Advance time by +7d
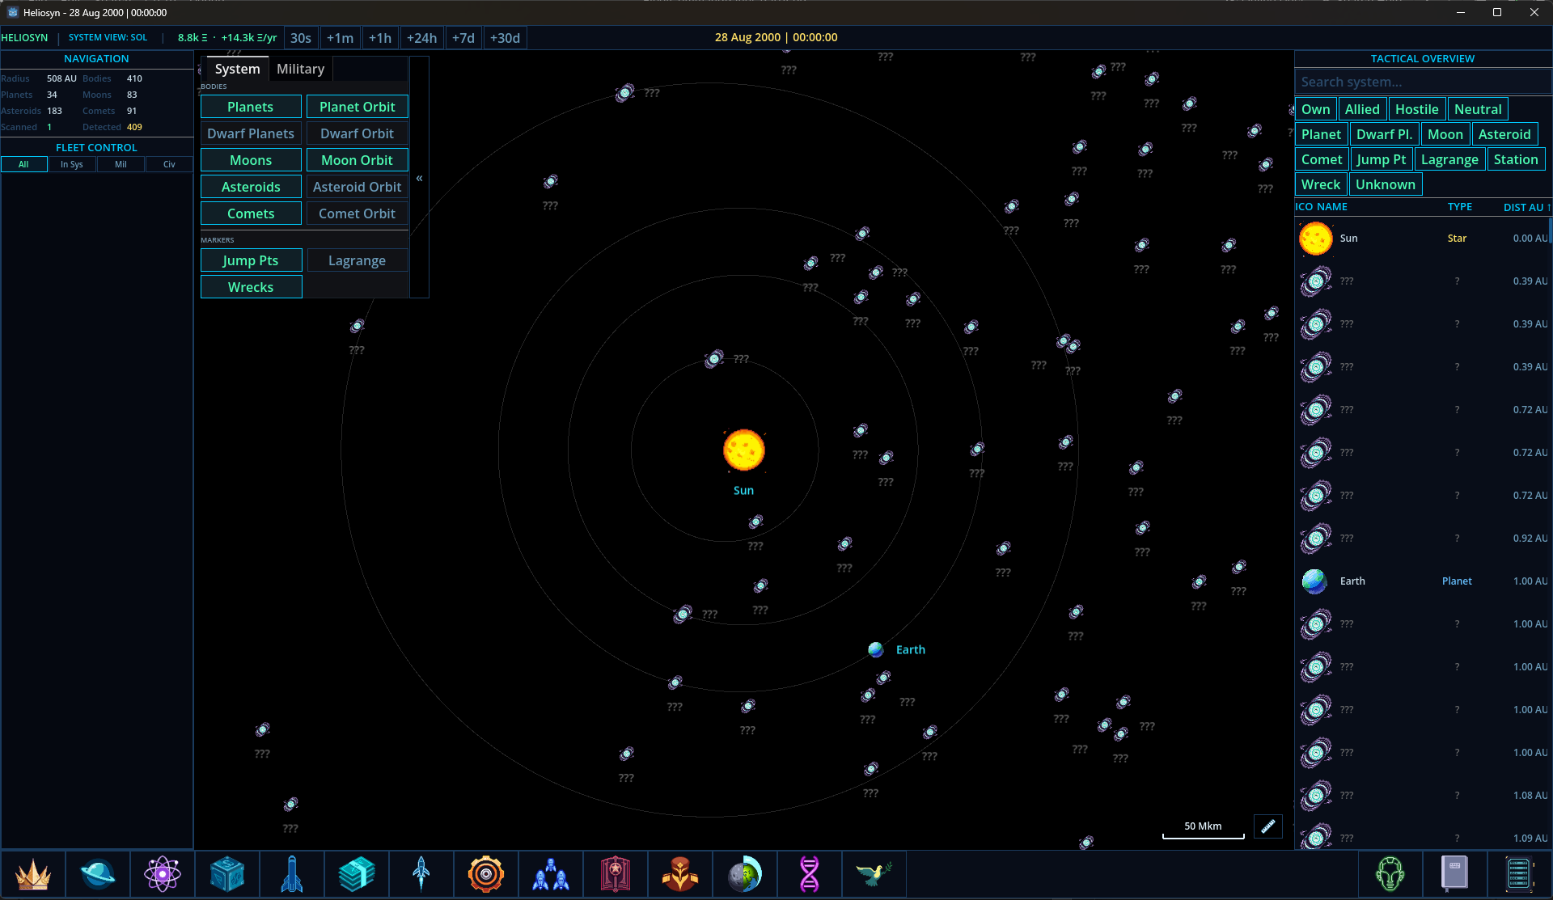This screenshot has width=1553, height=900. [463, 38]
